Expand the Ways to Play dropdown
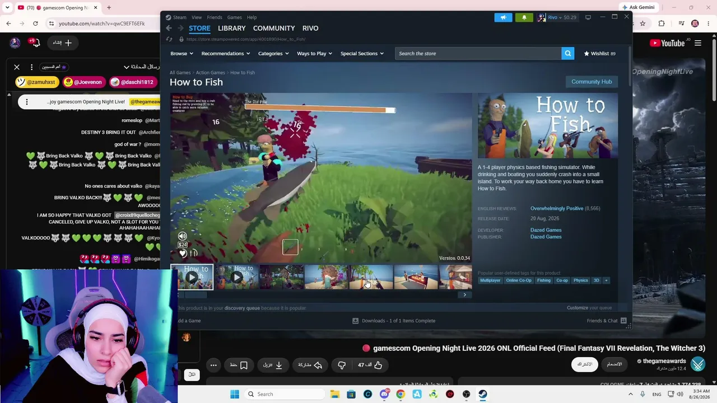The width and height of the screenshot is (717, 403). (314, 54)
